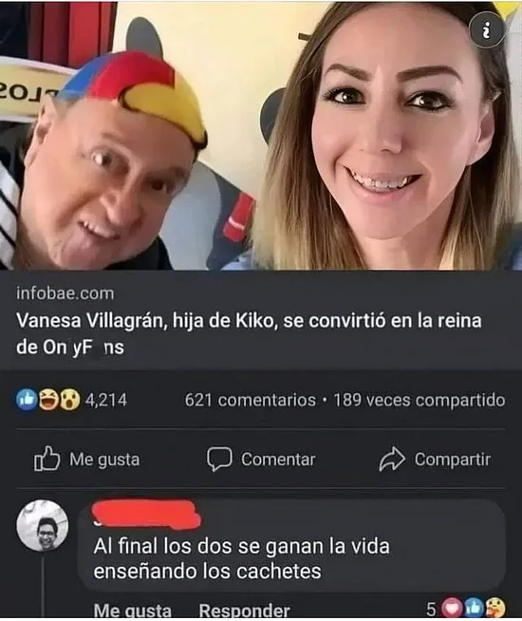
Task: Select the comment text about cachetes
Action: point(241,559)
